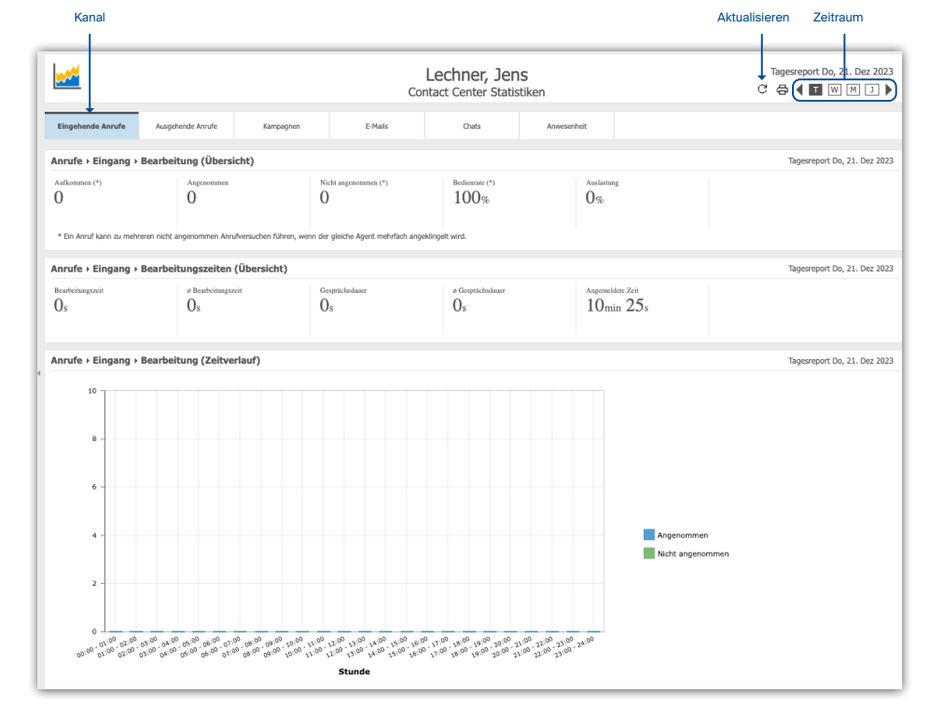Click the statistics chart logo
The height and width of the screenshot is (707, 930).
(67, 76)
